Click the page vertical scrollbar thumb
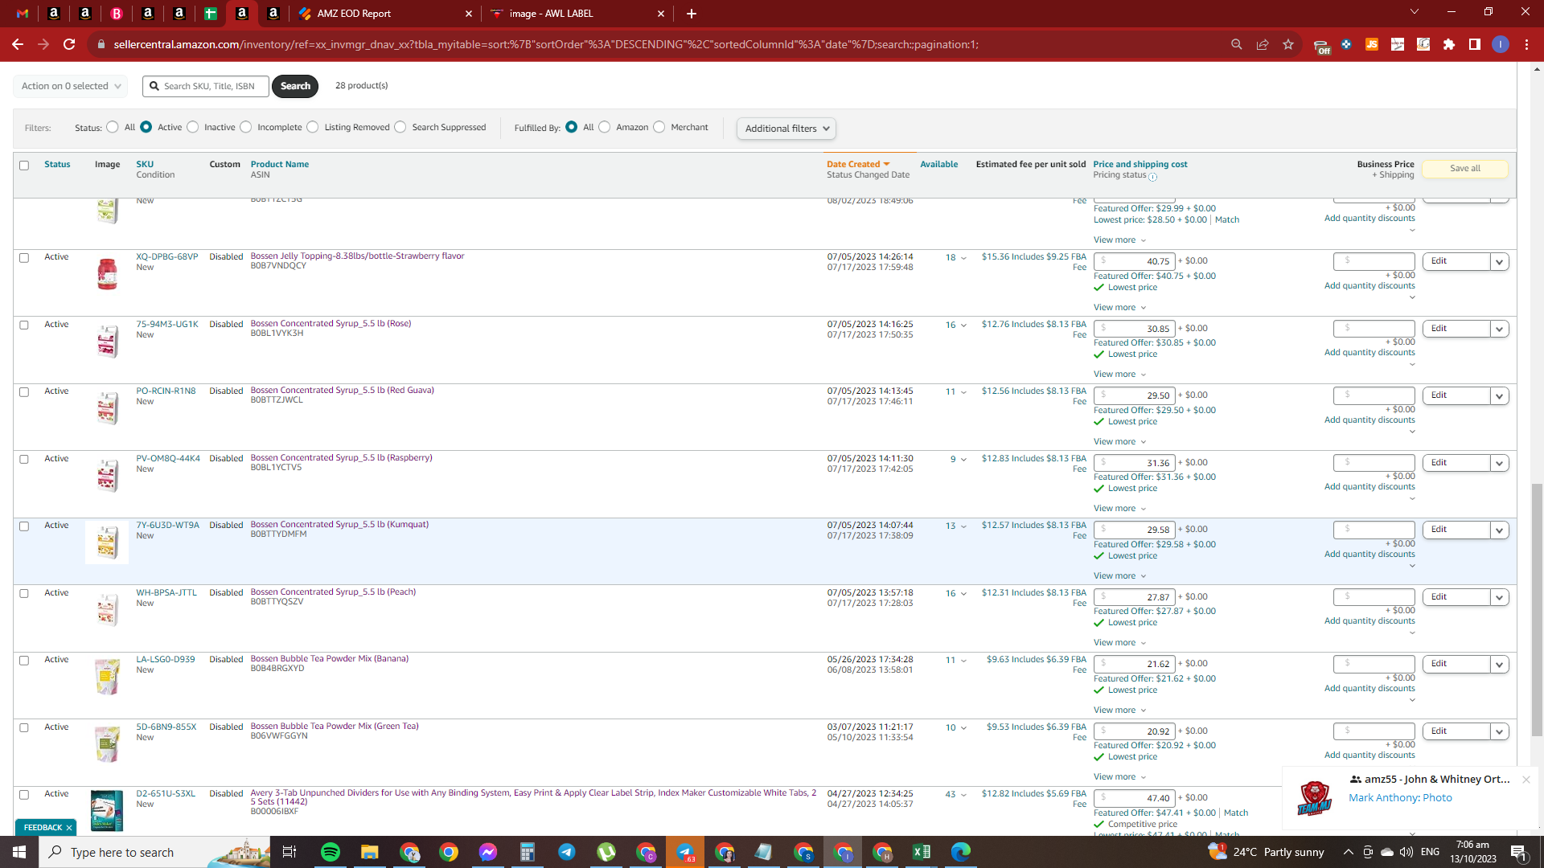 click(x=1537, y=611)
